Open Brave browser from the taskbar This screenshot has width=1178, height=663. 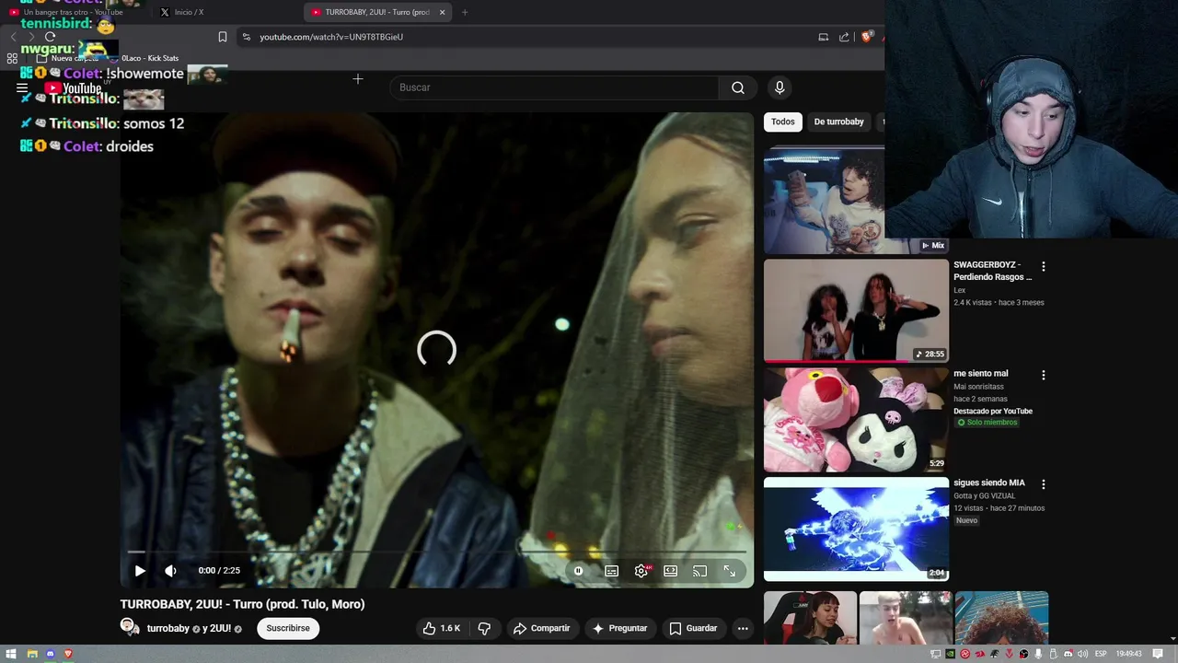click(67, 654)
